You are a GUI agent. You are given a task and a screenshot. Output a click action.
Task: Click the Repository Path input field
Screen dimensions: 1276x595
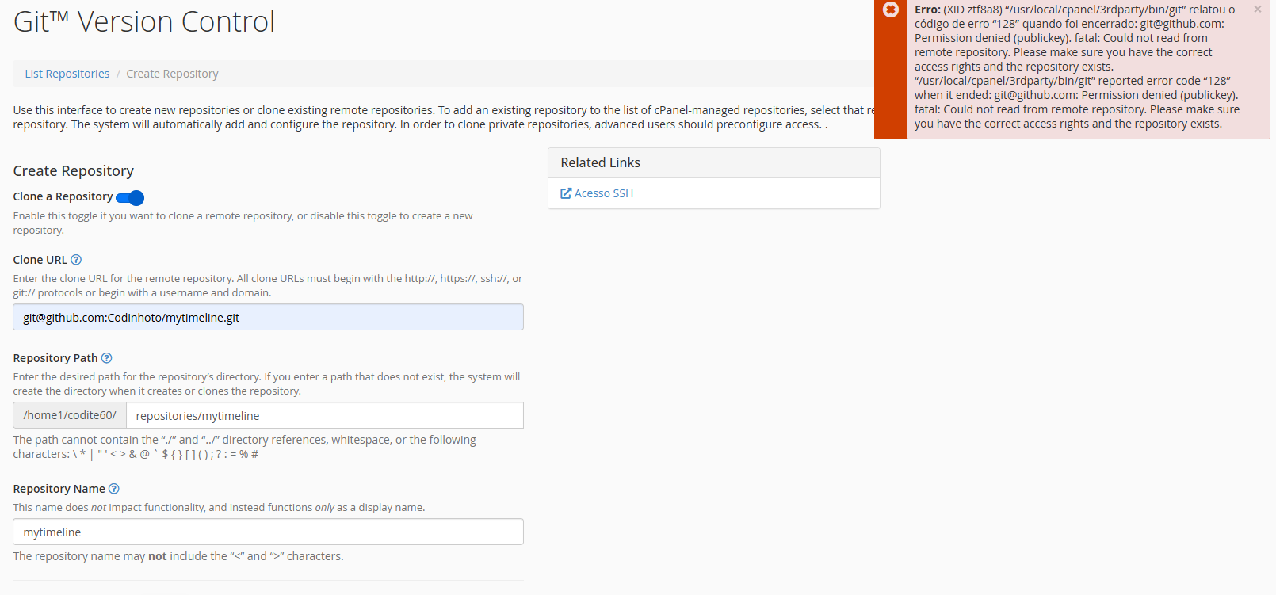point(325,415)
